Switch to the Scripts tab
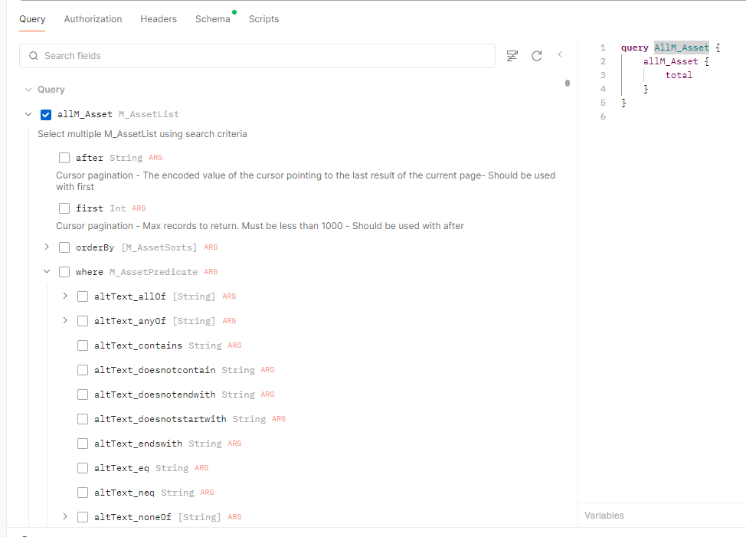The width and height of the screenshot is (746, 537). 263,18
